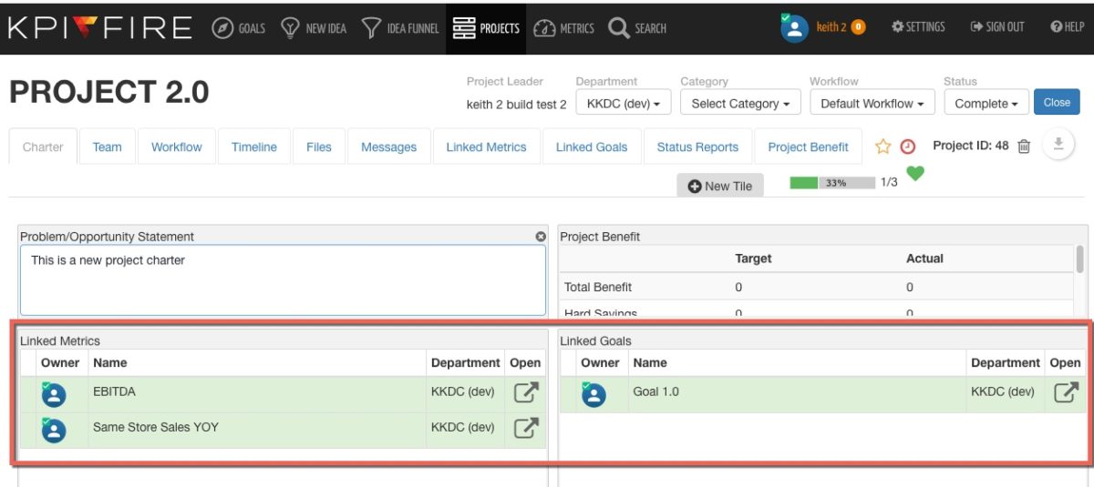
Task: Click the blue Close button
Action: coord(1057,102)
